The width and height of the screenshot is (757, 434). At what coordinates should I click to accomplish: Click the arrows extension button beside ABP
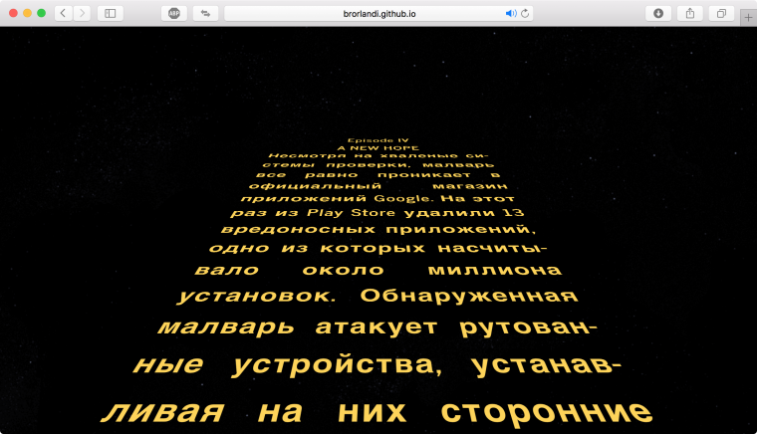click(x=205, y=14)
